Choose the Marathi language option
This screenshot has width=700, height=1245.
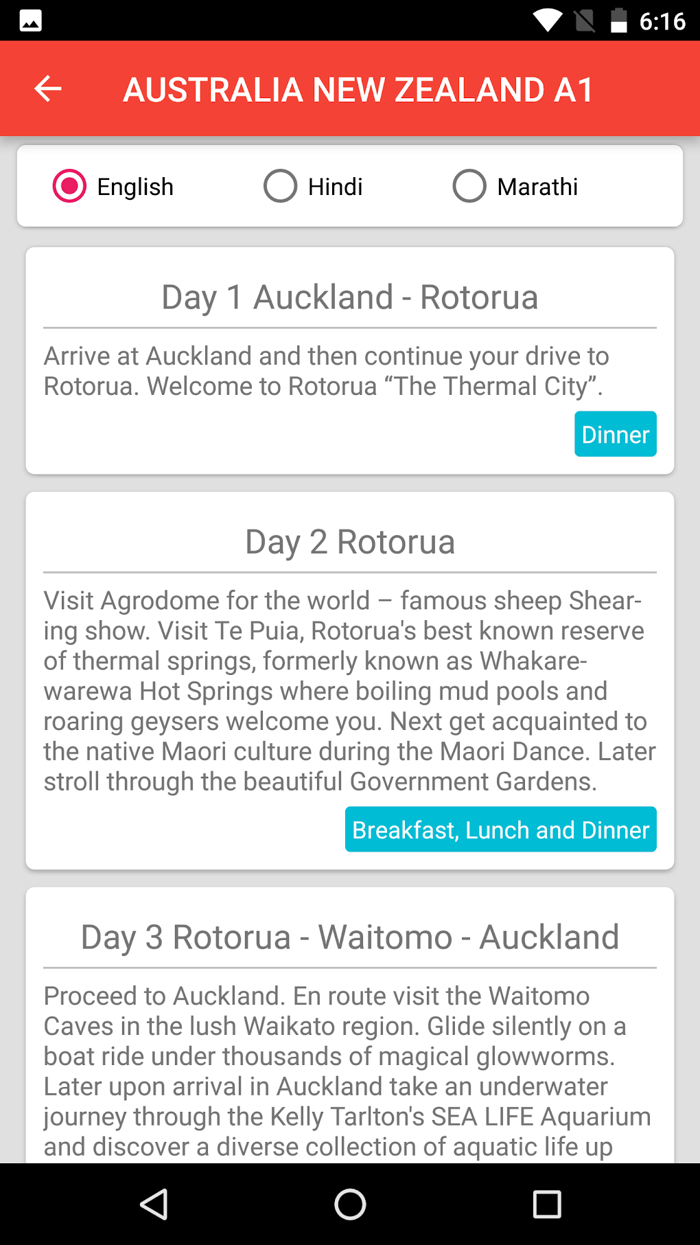[470, 186]
